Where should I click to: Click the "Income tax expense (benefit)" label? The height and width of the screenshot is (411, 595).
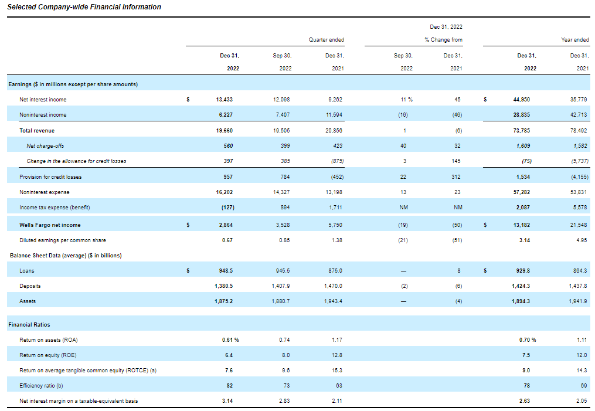55,207
